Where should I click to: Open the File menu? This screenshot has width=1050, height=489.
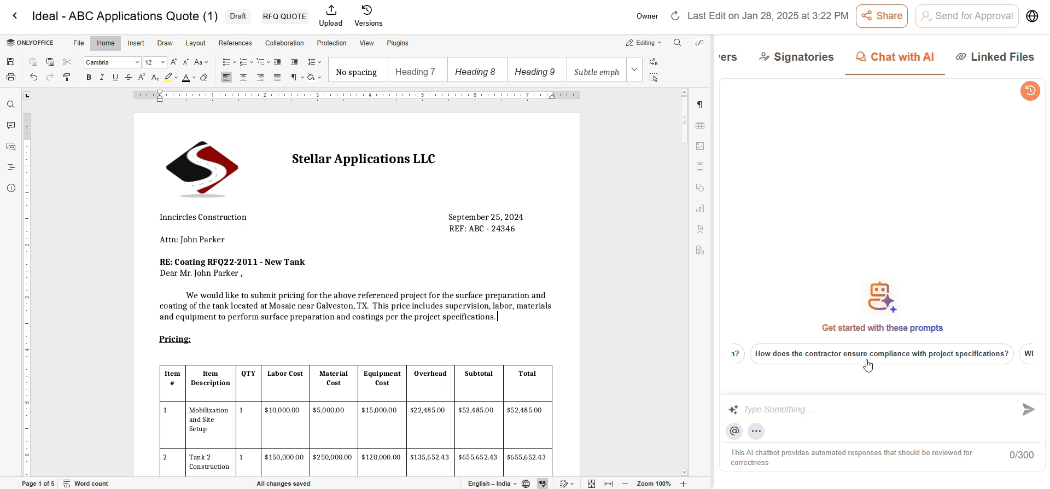coord(79,43)
